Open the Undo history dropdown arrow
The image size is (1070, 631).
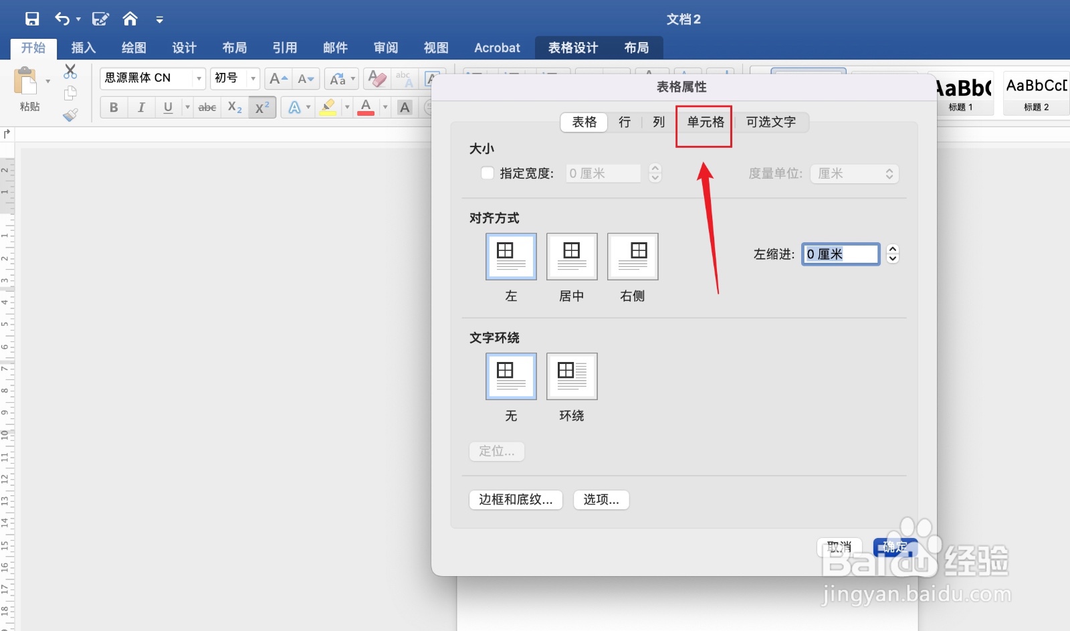click(x=78, y=19)
